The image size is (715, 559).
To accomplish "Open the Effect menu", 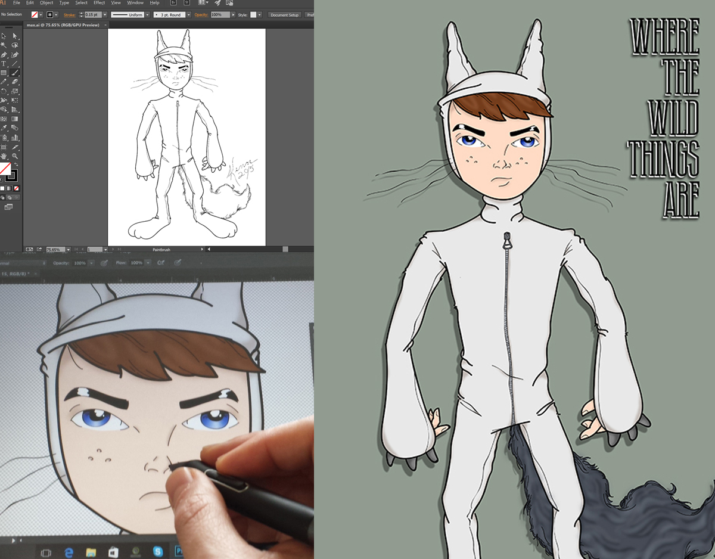I will coord(100,3).
